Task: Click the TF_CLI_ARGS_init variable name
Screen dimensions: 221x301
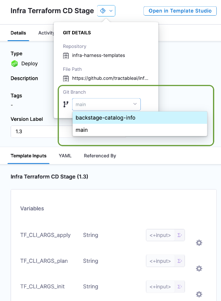Action: coord(42,287)
